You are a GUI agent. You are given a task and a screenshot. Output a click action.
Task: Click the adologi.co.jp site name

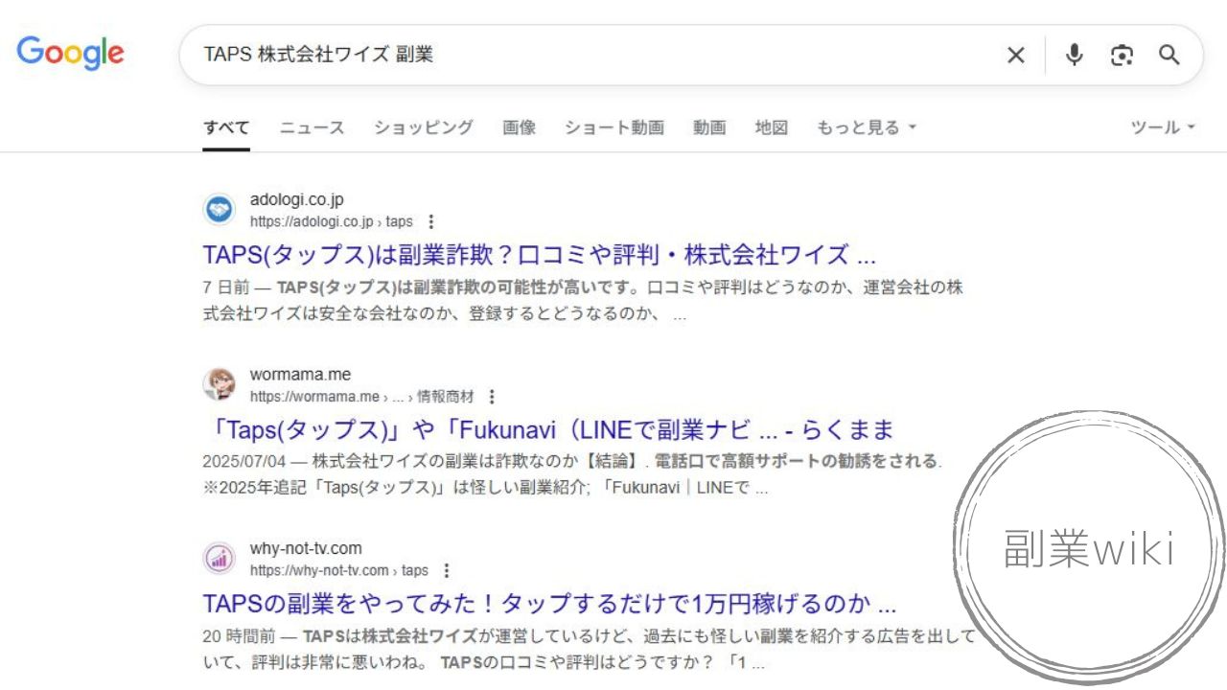(x=297, y=200)
